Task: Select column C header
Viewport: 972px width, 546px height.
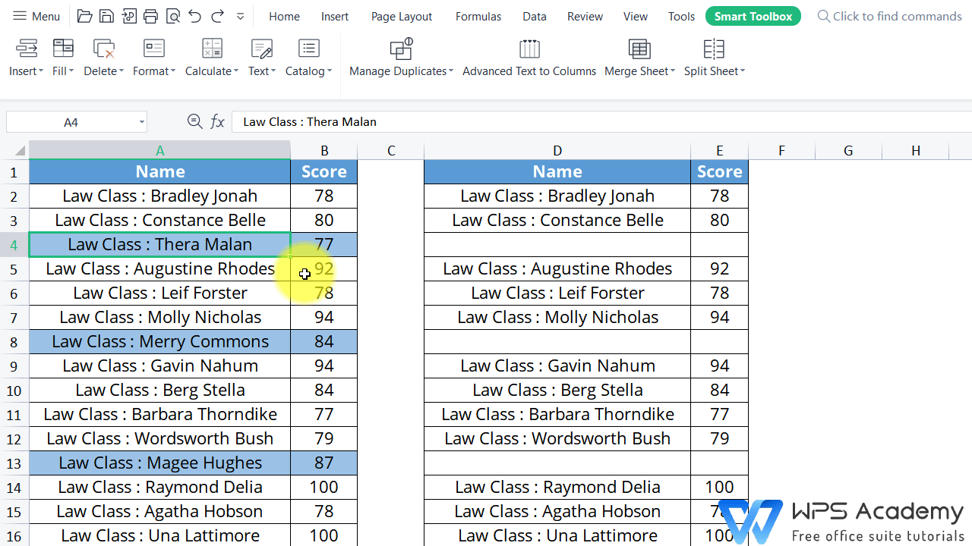Action: pos(391,150)
